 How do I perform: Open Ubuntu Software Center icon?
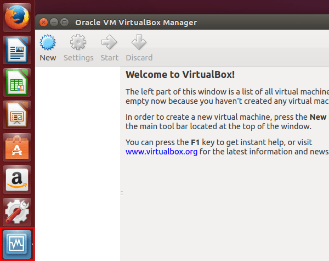point(18,147)
